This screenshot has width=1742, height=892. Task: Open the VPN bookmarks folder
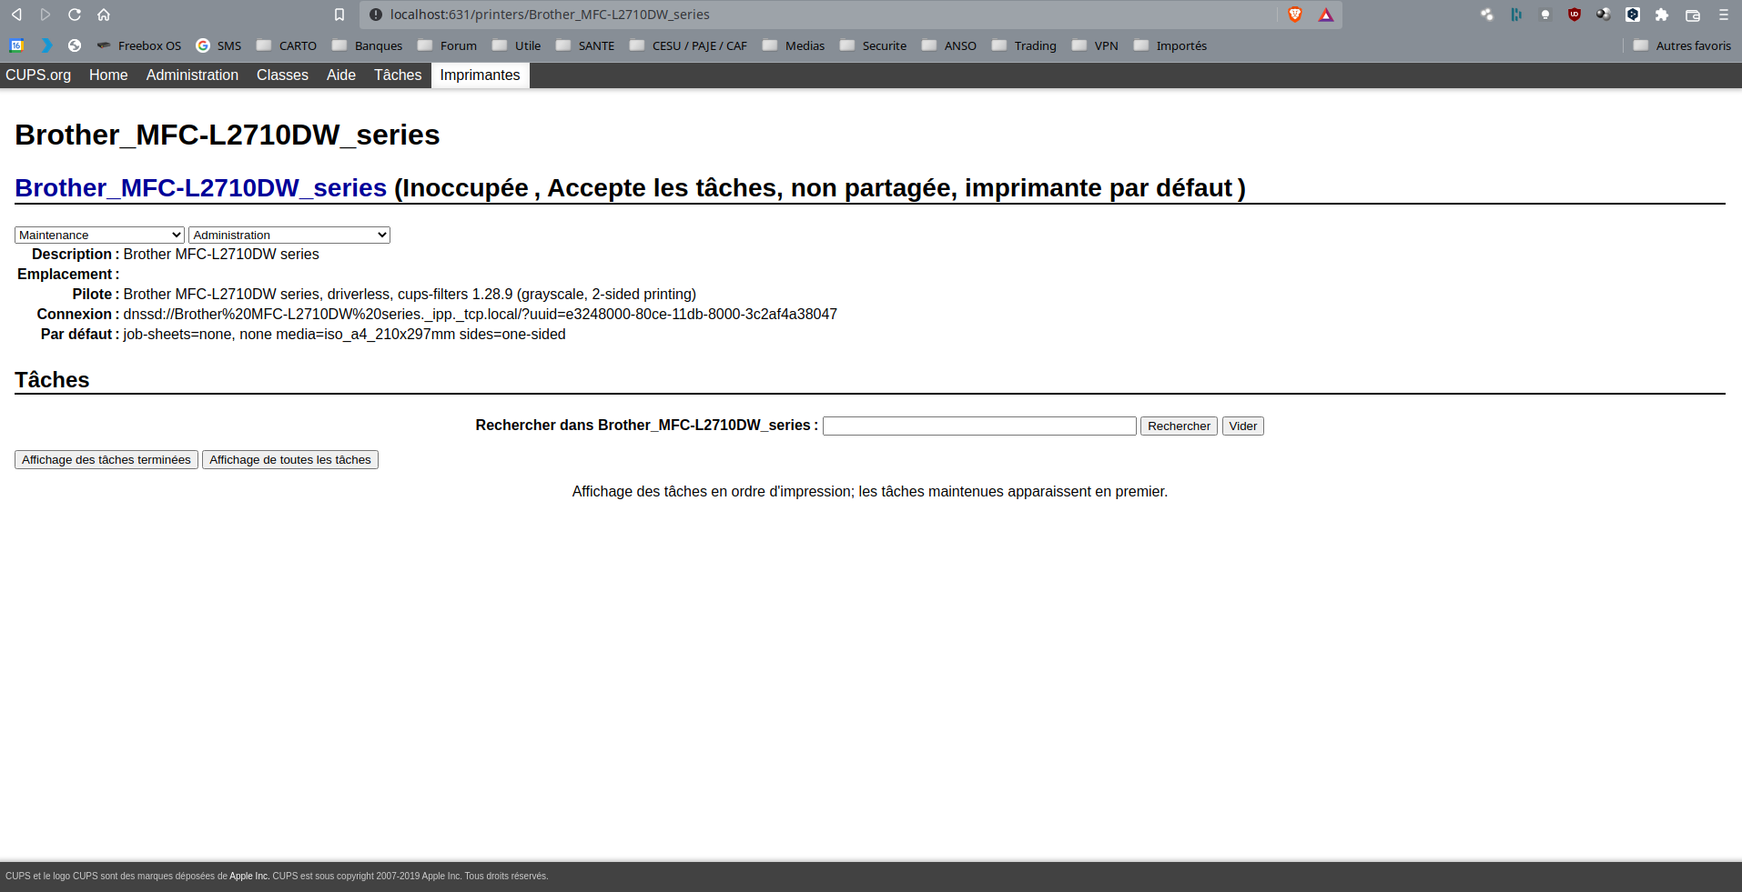point(1095,45)
